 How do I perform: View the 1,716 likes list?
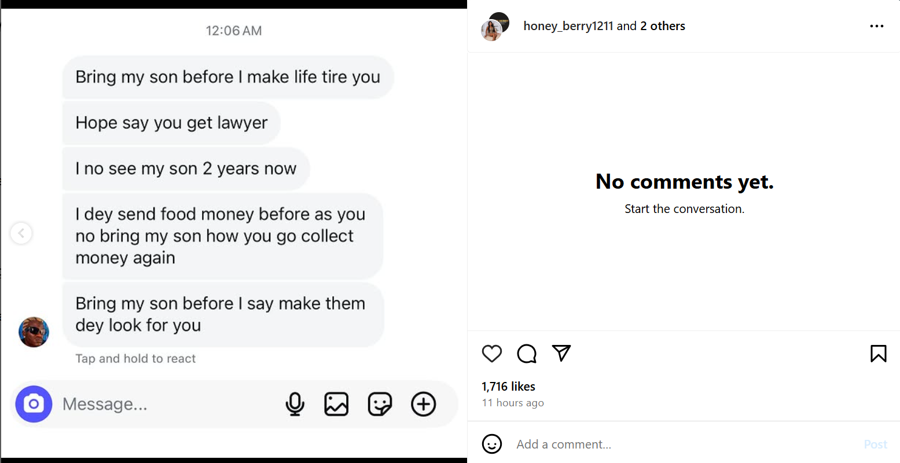pyautogui.click(x=508, y=386)
